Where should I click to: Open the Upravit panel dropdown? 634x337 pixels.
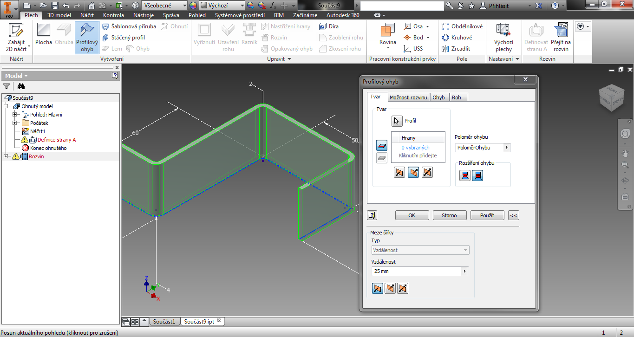tap(279, 59)
